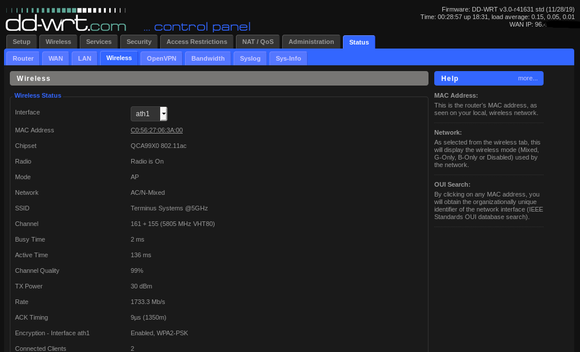Open the top-level Wireless tab
The height and width of the screenshot is (352, 580).
pos(58,42)
